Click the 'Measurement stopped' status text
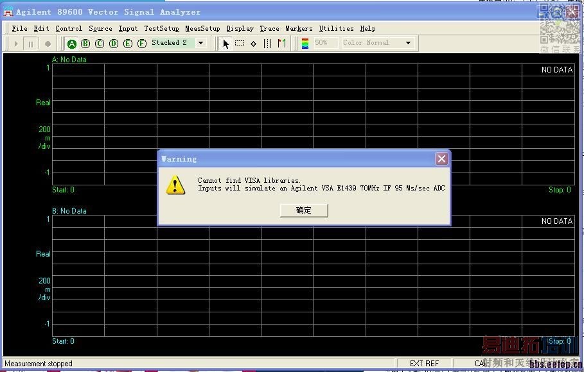Viewport: 584px width, 372px height. click(x=39, y=364)
